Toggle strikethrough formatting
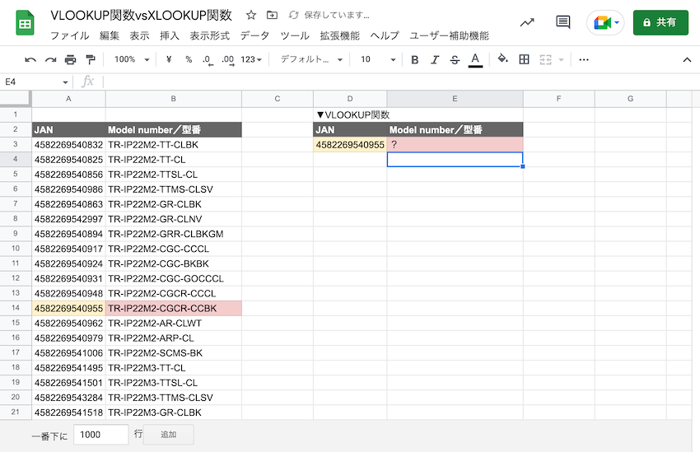 point(455,59)
